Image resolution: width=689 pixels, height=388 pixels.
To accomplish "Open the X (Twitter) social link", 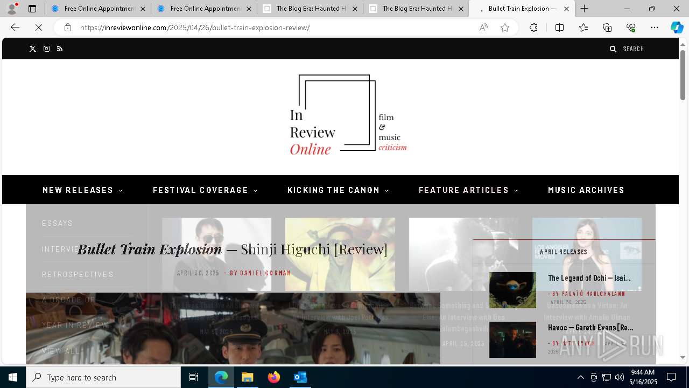I will tap(33, 48).
